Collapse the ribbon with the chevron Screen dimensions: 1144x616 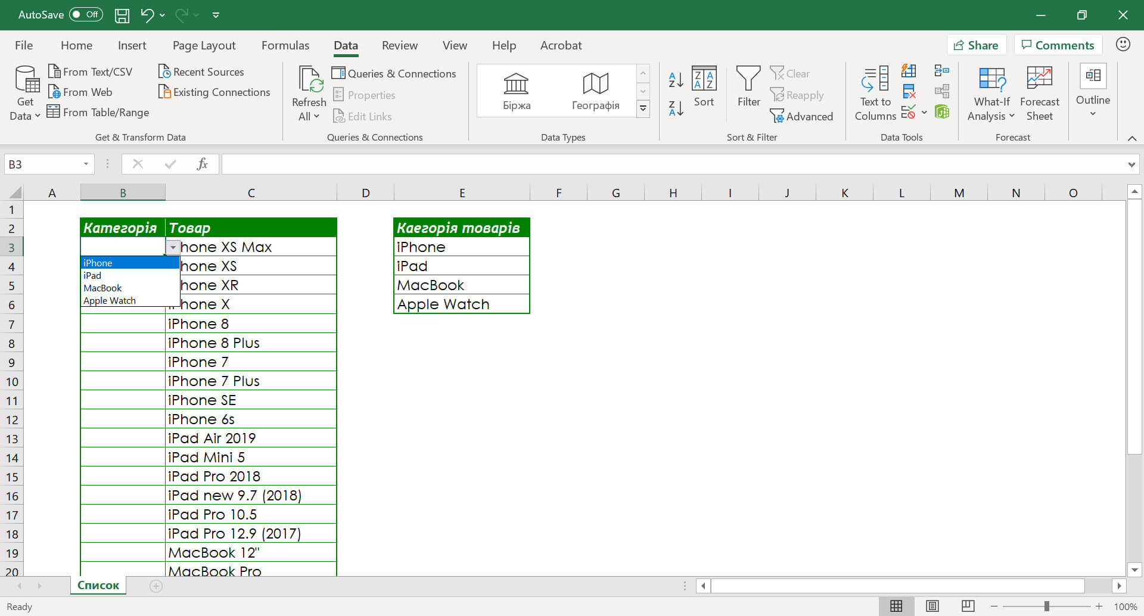(1131, 138)
